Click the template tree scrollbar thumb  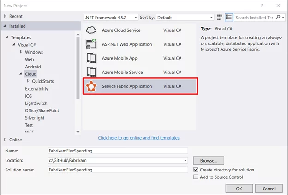pyautogui.click(x=78, y=68)
